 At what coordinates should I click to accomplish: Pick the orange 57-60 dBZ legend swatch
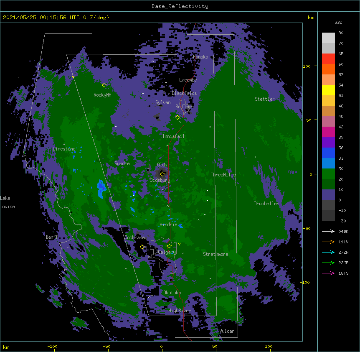tap(328, 69)
